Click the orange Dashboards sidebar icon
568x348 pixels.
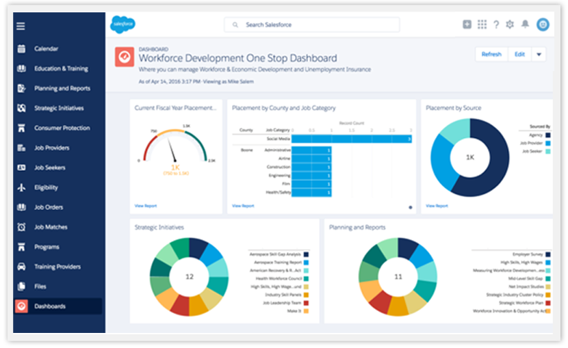21,306
